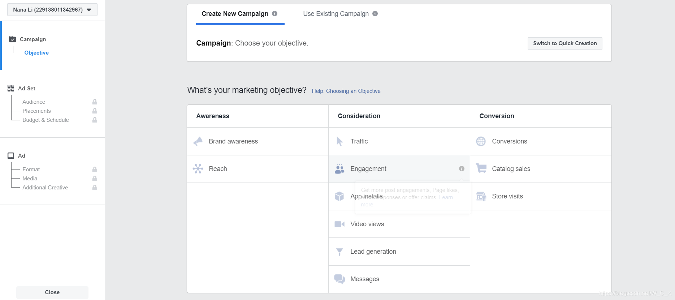Screen dimensions: 675x300
Task: Choose the Reach objective
Action: point(258,169)
